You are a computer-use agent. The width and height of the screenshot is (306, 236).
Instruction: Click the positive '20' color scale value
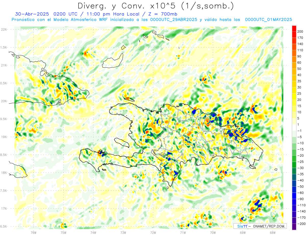(300, 100)
